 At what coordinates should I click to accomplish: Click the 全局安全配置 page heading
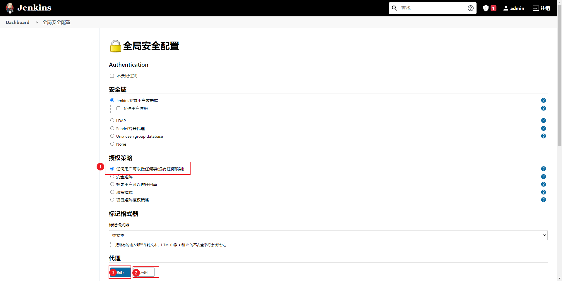151,46
